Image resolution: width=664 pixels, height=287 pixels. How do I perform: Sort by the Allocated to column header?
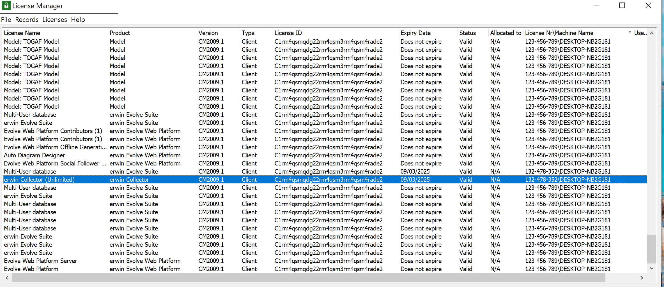click(x=506, y=33)
